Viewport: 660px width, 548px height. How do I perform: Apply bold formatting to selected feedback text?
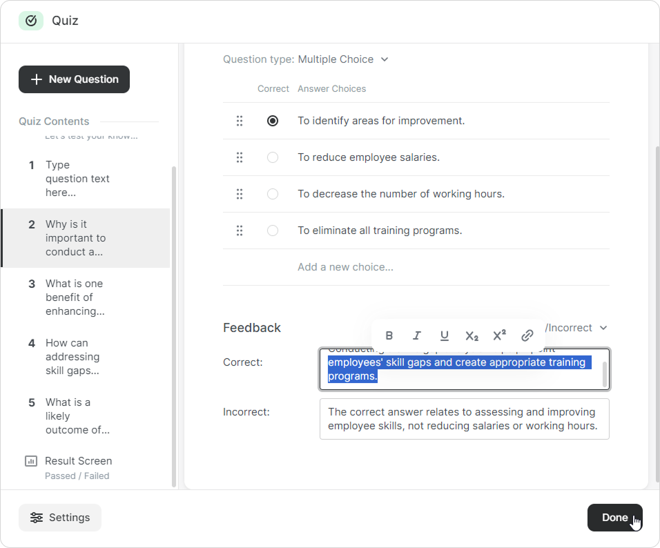[389, 335]
